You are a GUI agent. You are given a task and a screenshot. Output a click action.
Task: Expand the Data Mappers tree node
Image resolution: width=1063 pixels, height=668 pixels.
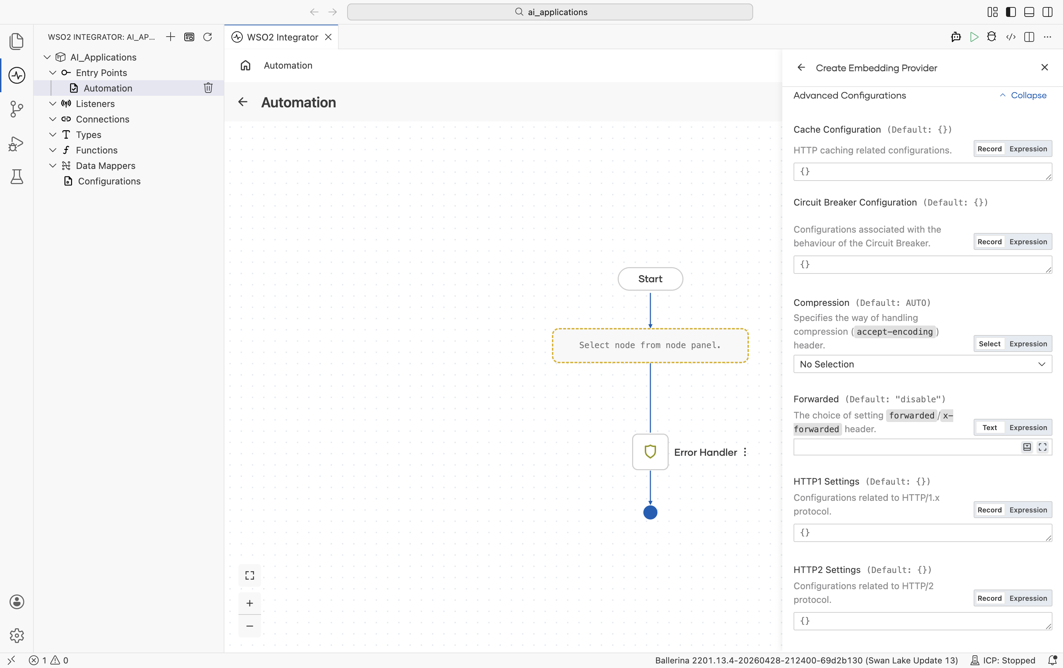click(x=52, y=165)
